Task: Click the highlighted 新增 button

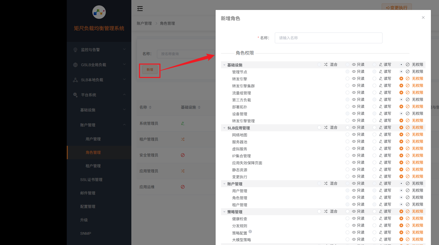Action: tap(149, 69)
